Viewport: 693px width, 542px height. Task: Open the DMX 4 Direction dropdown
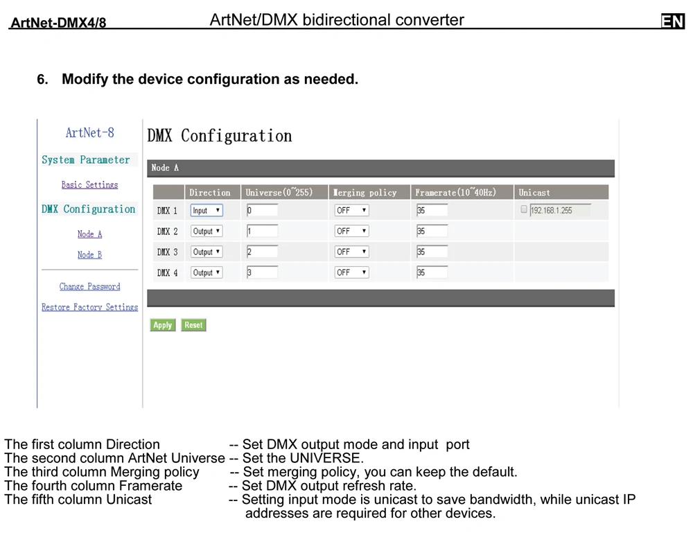coord(207,273)
